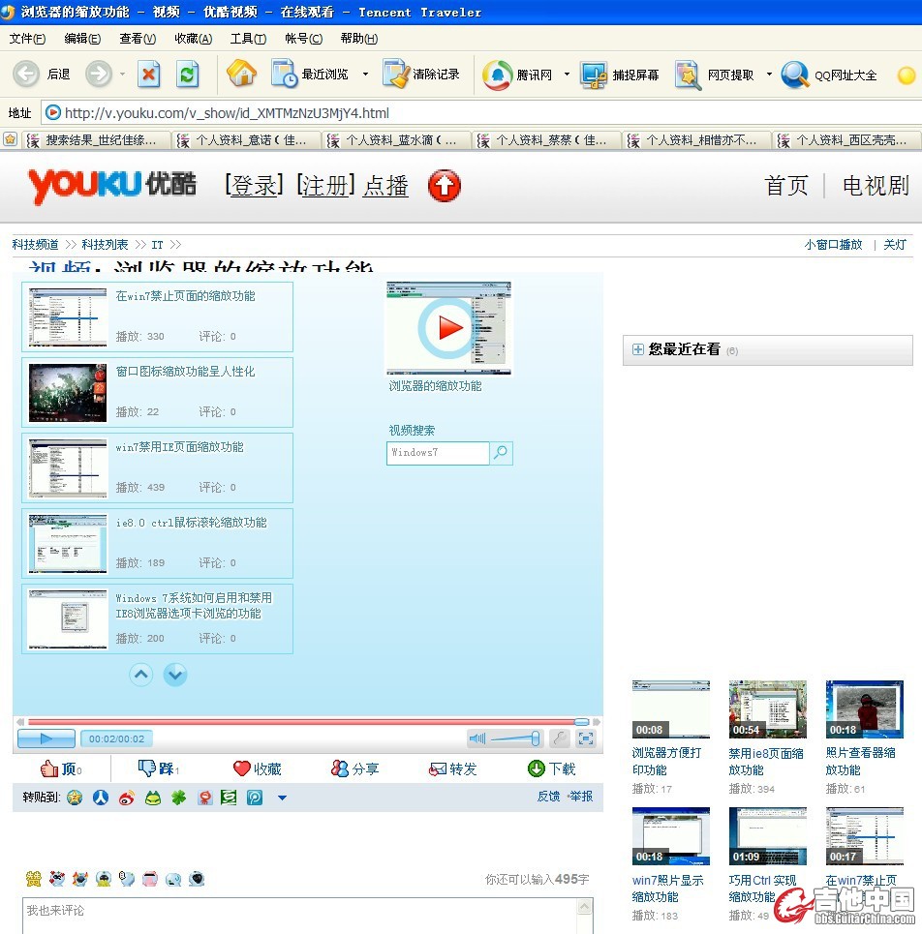
Task: Refresh the page with green arrows icon
Action: point(187,75)
